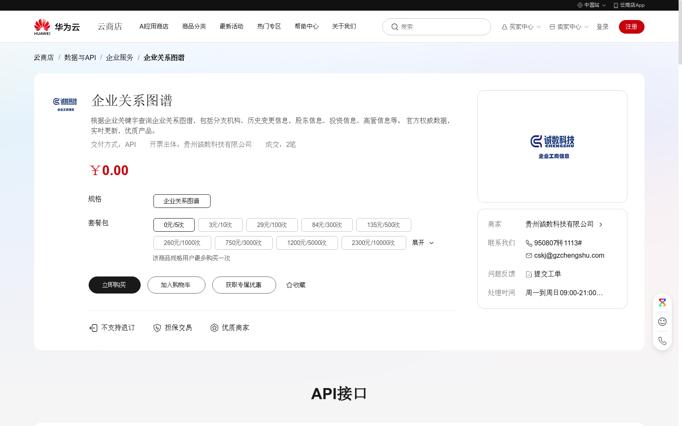Click the red 注册 button

click(x=632, y=27)
